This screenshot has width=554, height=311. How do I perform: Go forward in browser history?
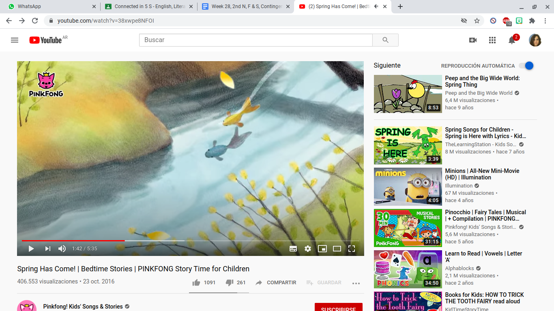pos(22,21)
